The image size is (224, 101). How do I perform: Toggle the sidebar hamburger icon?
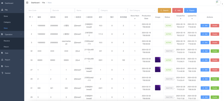[27, 2]
